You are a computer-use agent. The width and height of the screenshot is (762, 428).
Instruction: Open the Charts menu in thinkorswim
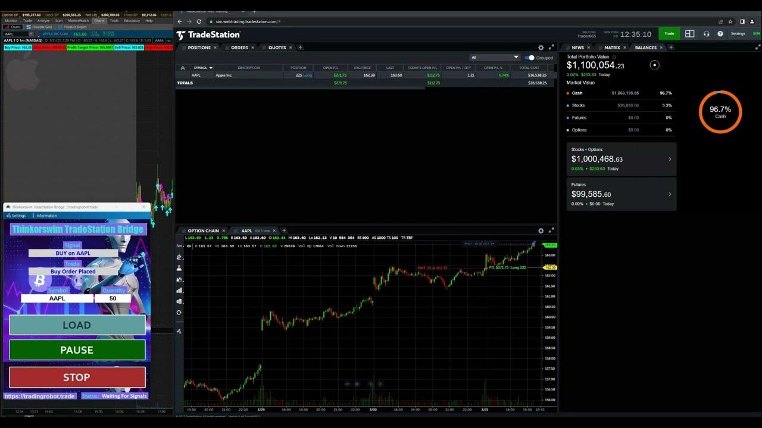[x=99, y=21]
